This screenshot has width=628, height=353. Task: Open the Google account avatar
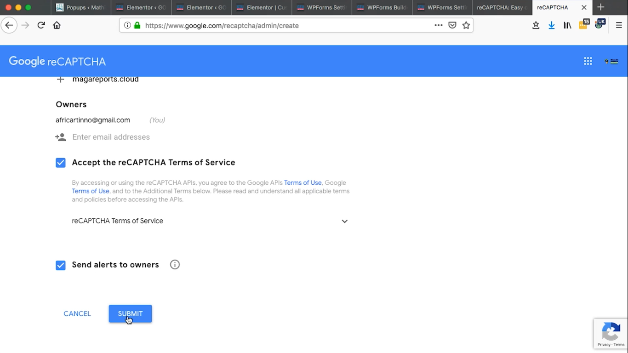point(612,61)
